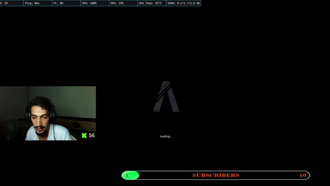Screen dimensions: 330x186
Task: Click the VRAM: 0.4/1.7/3.8 GB stat
Action: 184,3
